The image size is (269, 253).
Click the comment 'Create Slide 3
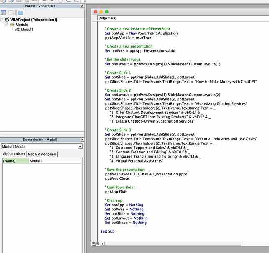coord(118,130)
